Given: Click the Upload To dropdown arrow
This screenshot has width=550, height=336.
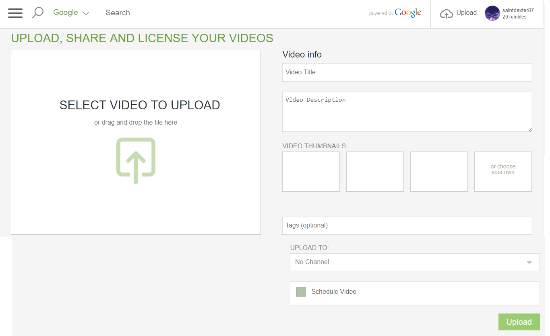Looking at the screenshot, I should 529,262.
